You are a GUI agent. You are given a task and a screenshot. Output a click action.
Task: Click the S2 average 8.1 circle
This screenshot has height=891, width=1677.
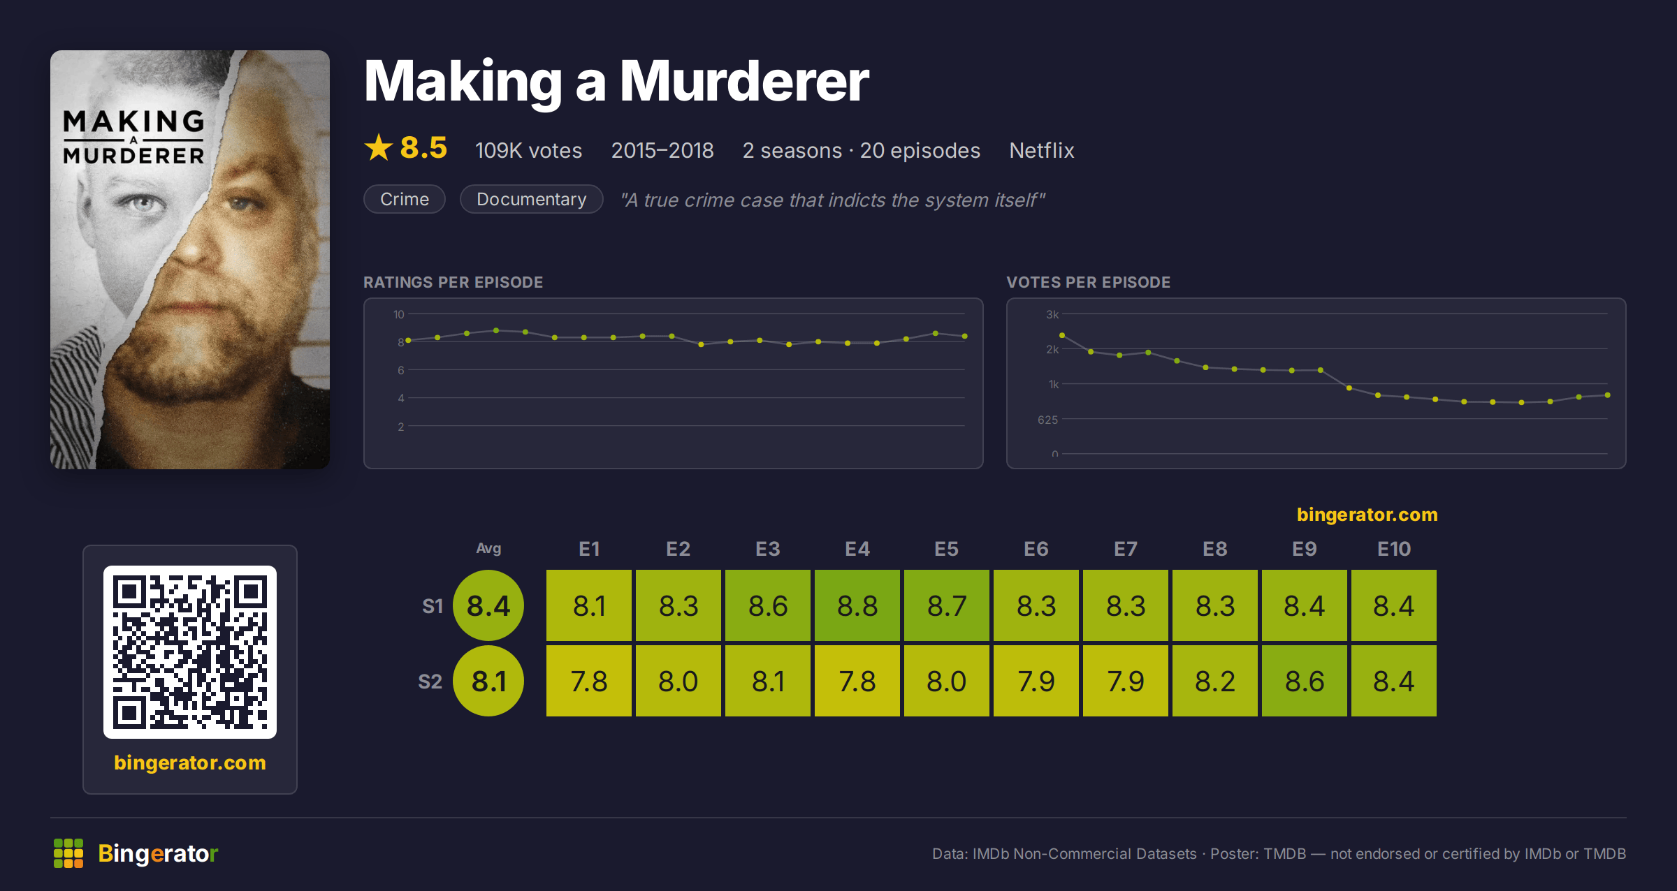(488, 681)
